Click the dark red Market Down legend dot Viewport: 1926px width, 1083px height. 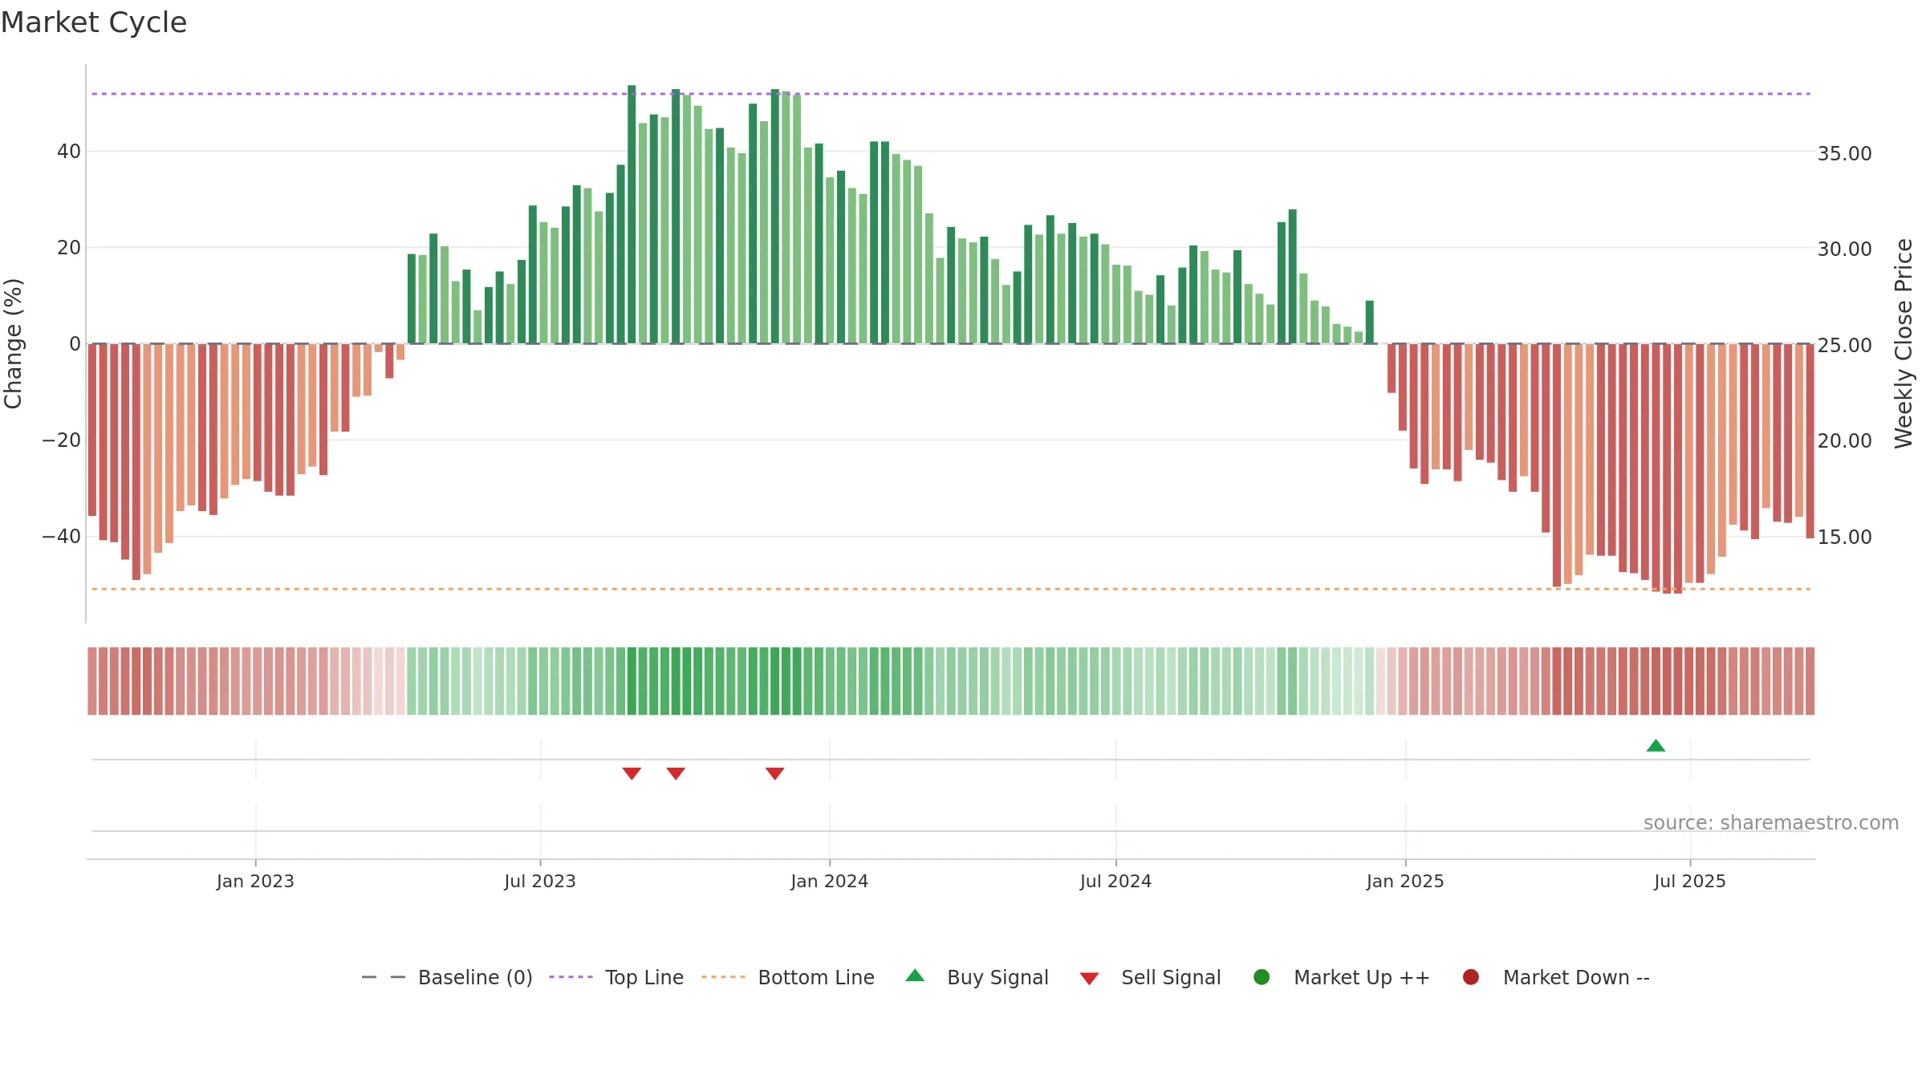tap(1471, 977)
